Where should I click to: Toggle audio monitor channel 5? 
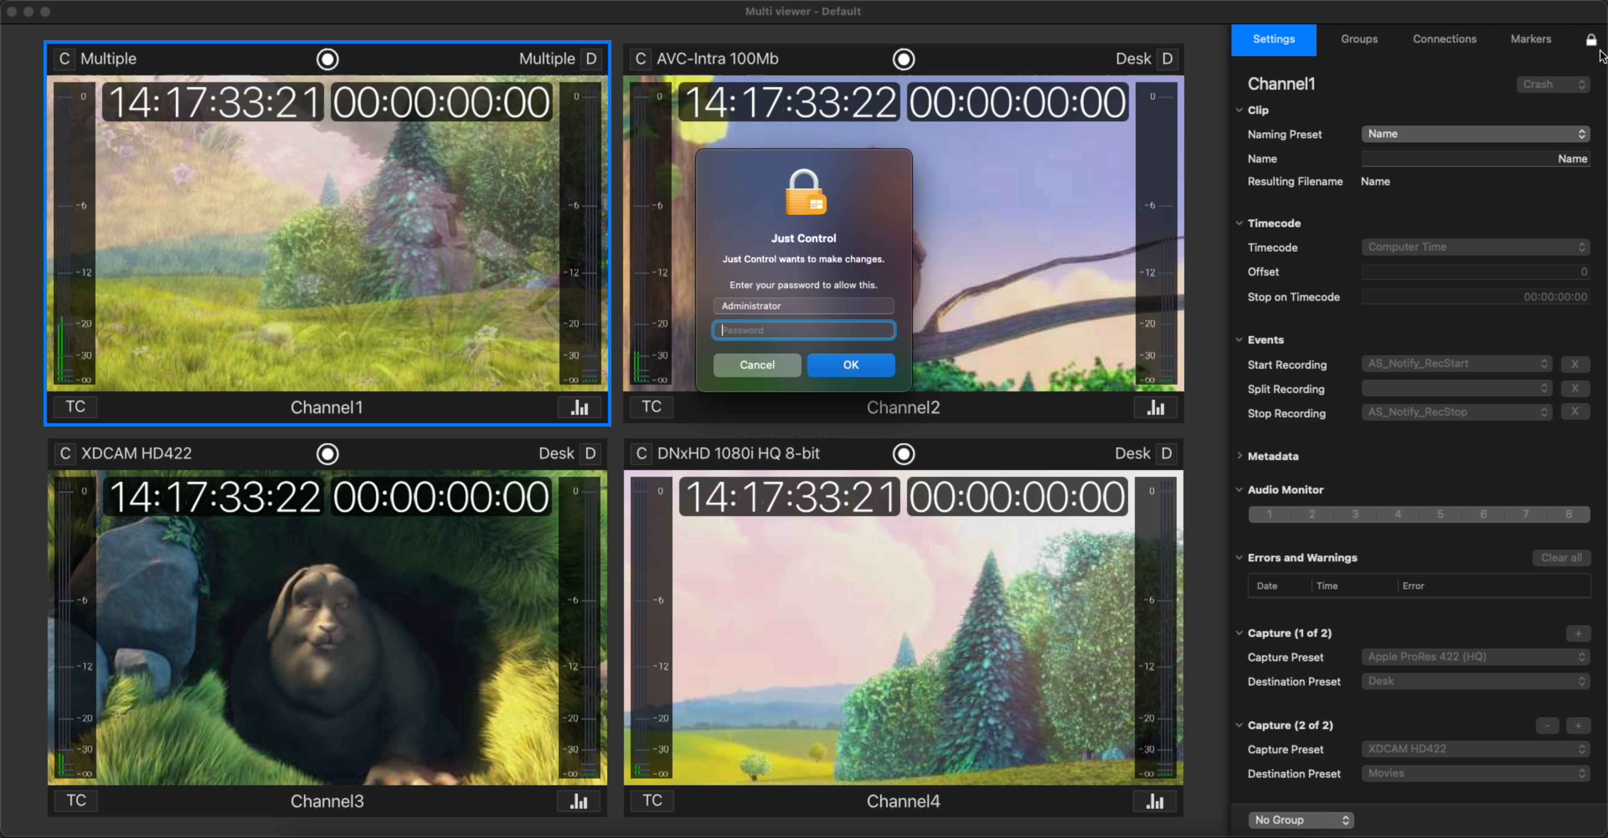[x=1440, y=514]
